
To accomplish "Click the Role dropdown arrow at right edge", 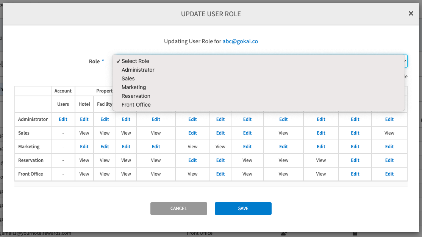I will (405, 61).
